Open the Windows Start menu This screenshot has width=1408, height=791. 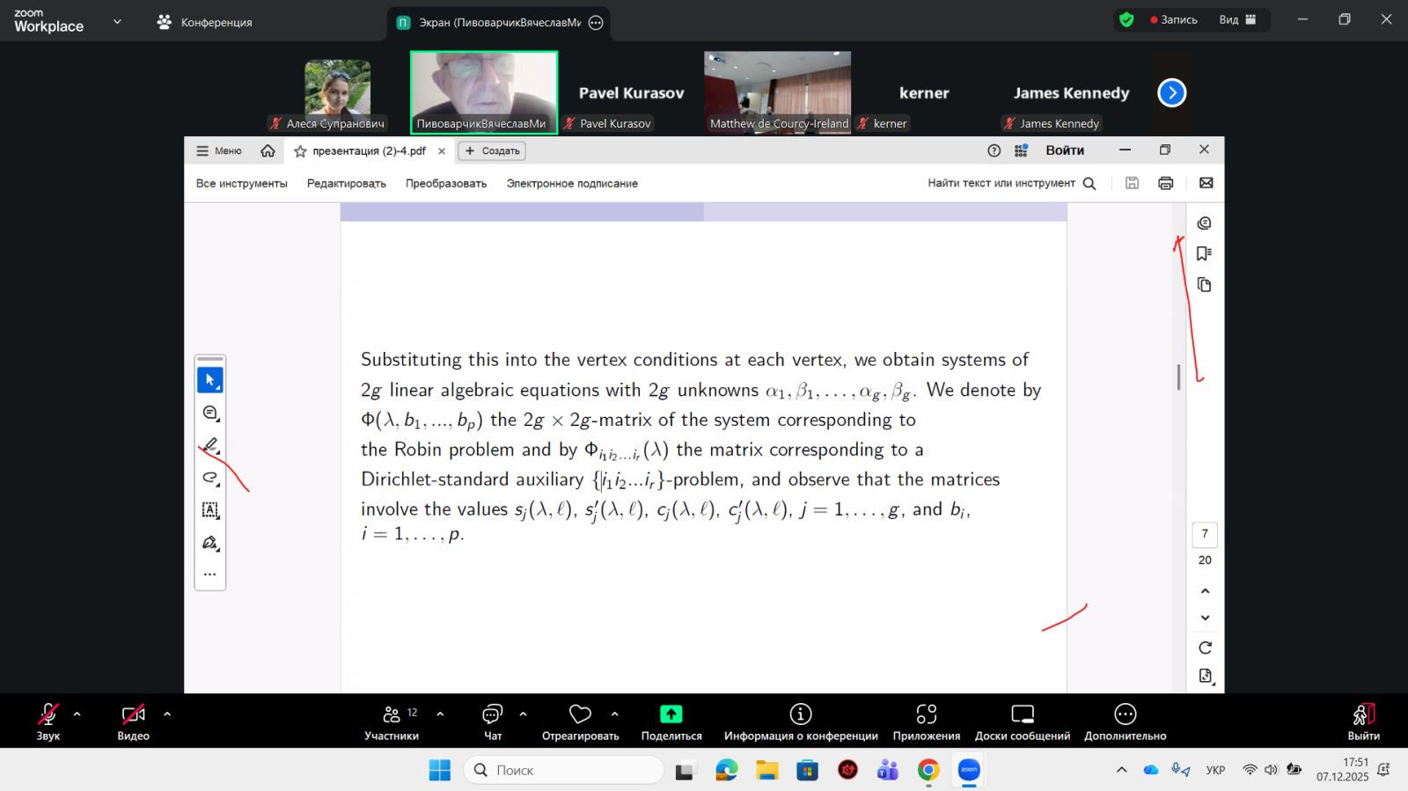tap(440, 770)
